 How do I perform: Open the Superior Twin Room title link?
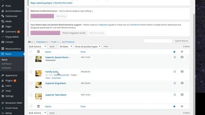tap(56, 95)
